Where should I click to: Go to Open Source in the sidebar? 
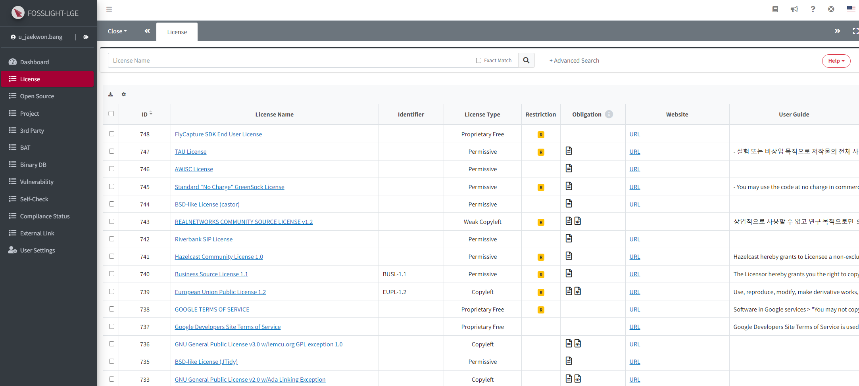47,96
